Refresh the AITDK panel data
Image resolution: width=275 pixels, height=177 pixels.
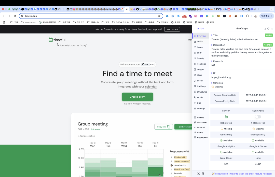[x=268, y=28]
